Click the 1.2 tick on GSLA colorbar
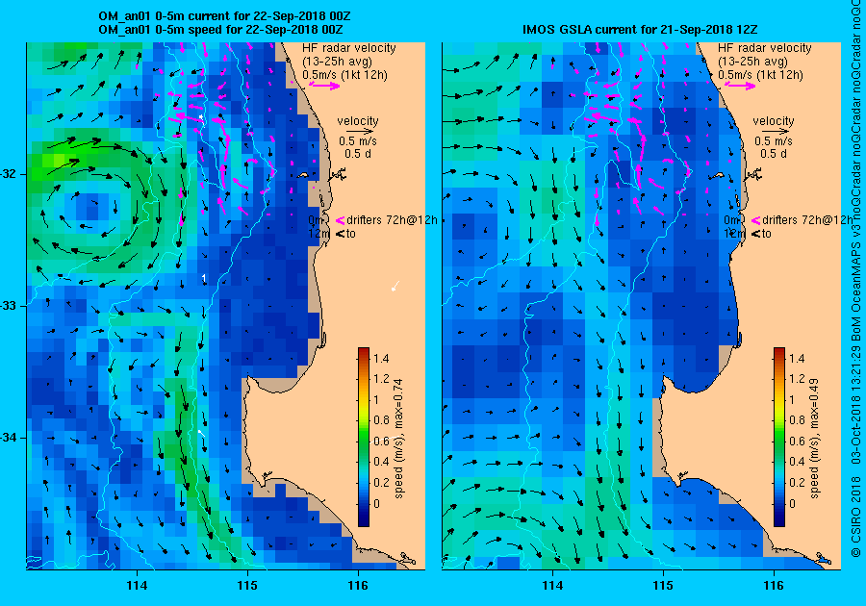Image resolution: width=866 pixels, height=606 pixels. [x=797, y=379]
